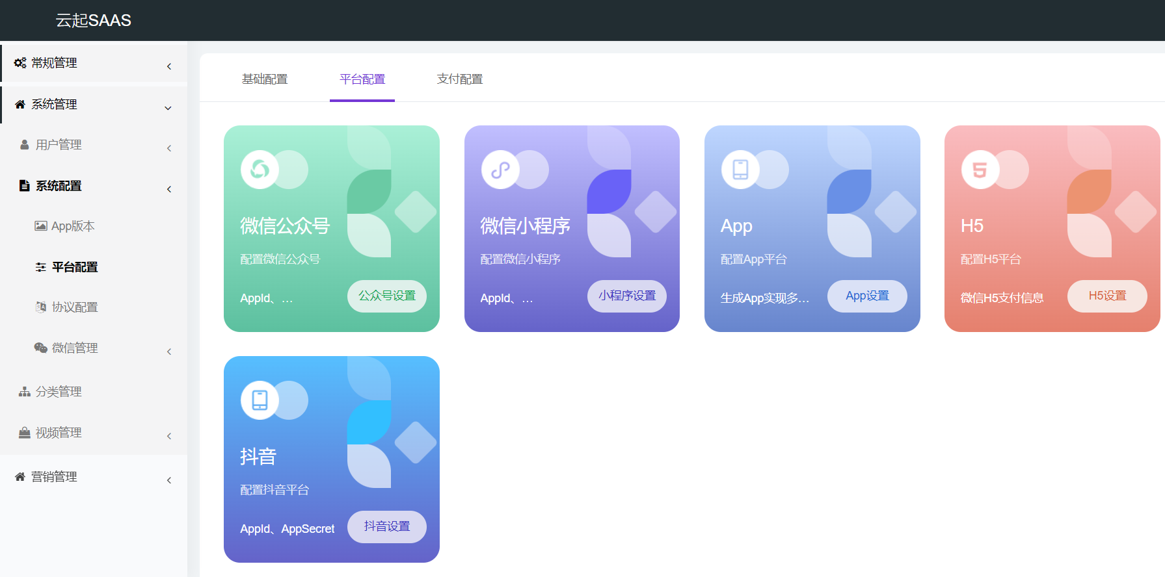Expand the 常规管理 menu chevron
Viewport: 1165px width, 577px height.
[169, 66]
